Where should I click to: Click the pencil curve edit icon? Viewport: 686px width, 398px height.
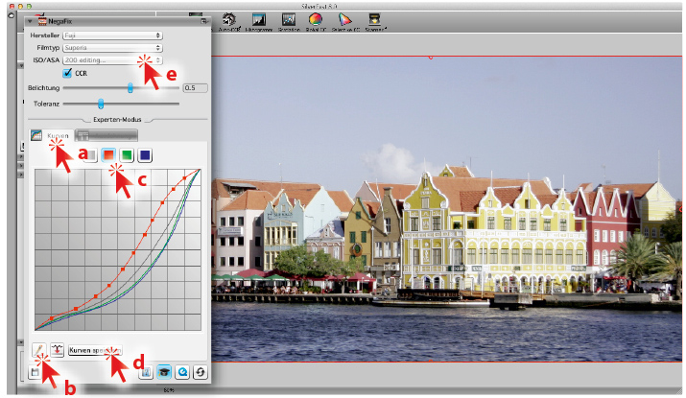pyautogui.click(x=39, y=350)
